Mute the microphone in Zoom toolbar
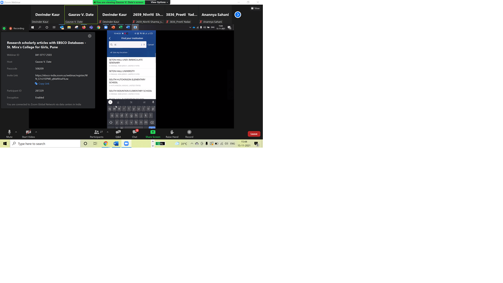Viewport: 503px width, 283px height. point(9,132)
